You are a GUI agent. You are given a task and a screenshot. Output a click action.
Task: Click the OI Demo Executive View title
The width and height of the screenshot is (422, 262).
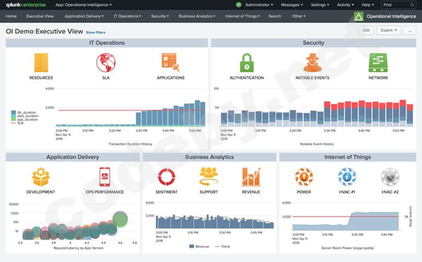point(44,31)
